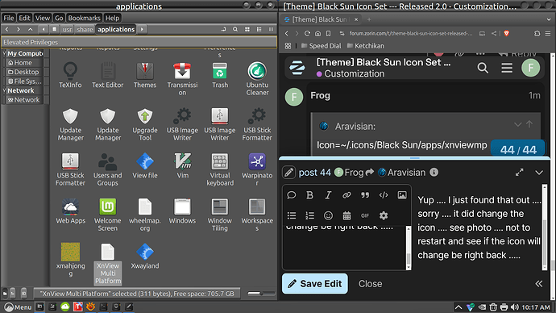The image size is (556, 313).
Task: Select the USB Stick Formatter gear icon
Action: pyautogui.click(x=257, y=116)
